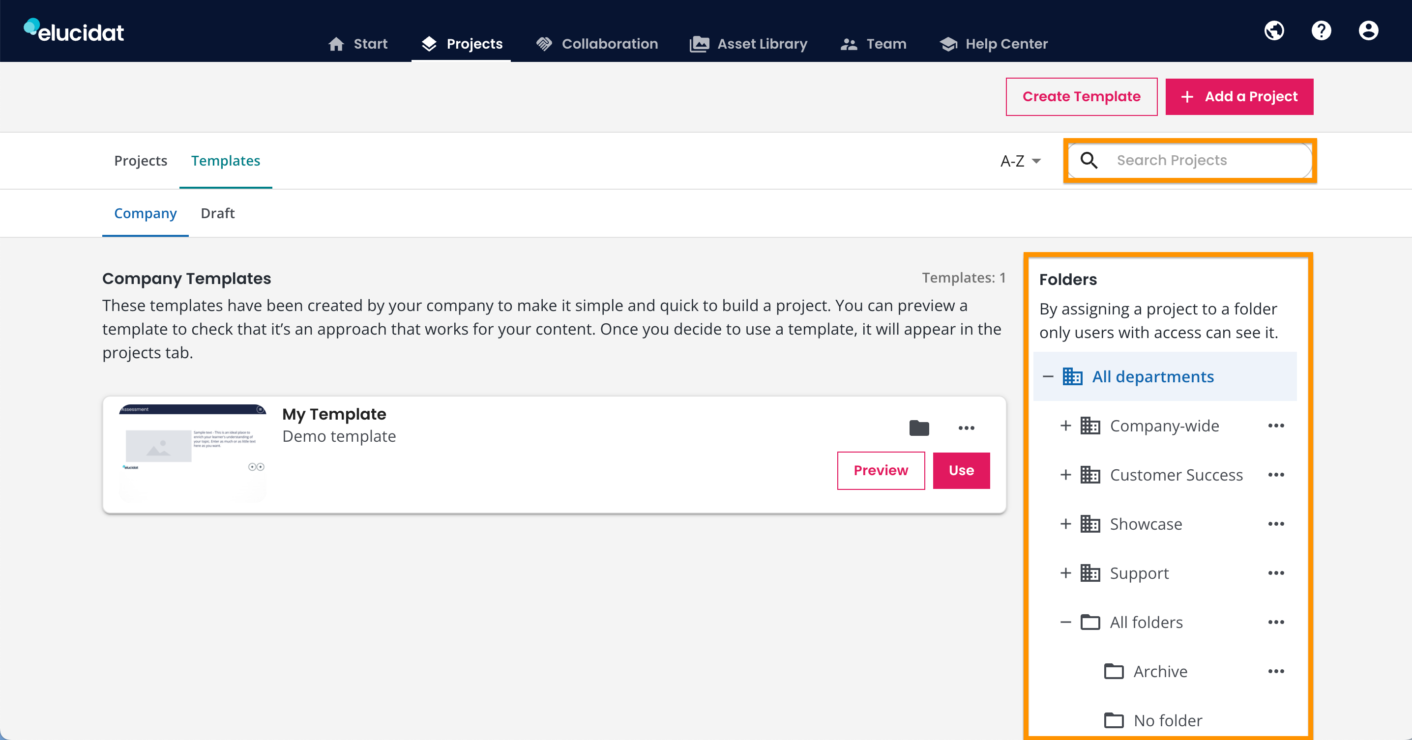Open the My Template thumbnail

192,454
